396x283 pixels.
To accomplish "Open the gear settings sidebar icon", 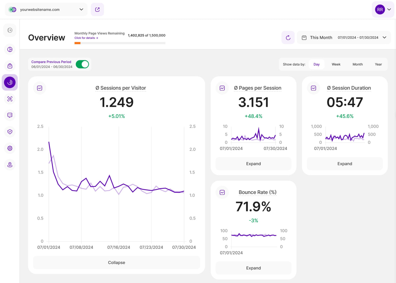I will pyautogui.click(x=10, y=148).
